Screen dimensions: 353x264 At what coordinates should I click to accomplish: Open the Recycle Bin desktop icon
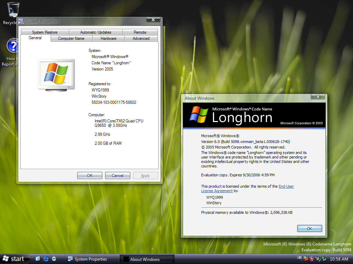pyautogui.click(x=13, y=10)
